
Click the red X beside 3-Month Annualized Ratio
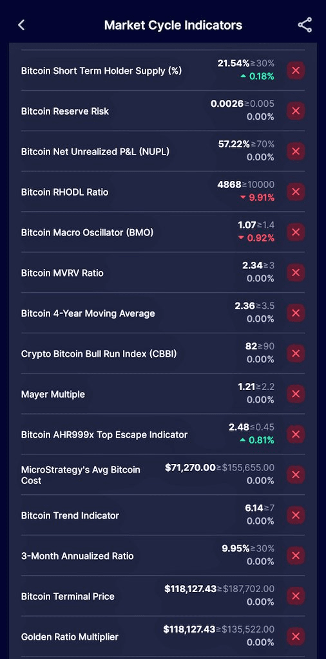point(296,555)
